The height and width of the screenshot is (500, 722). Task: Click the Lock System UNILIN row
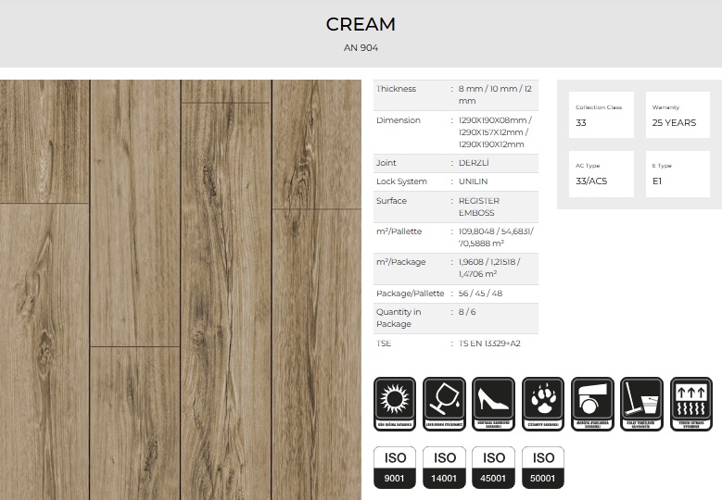[456, 181]
